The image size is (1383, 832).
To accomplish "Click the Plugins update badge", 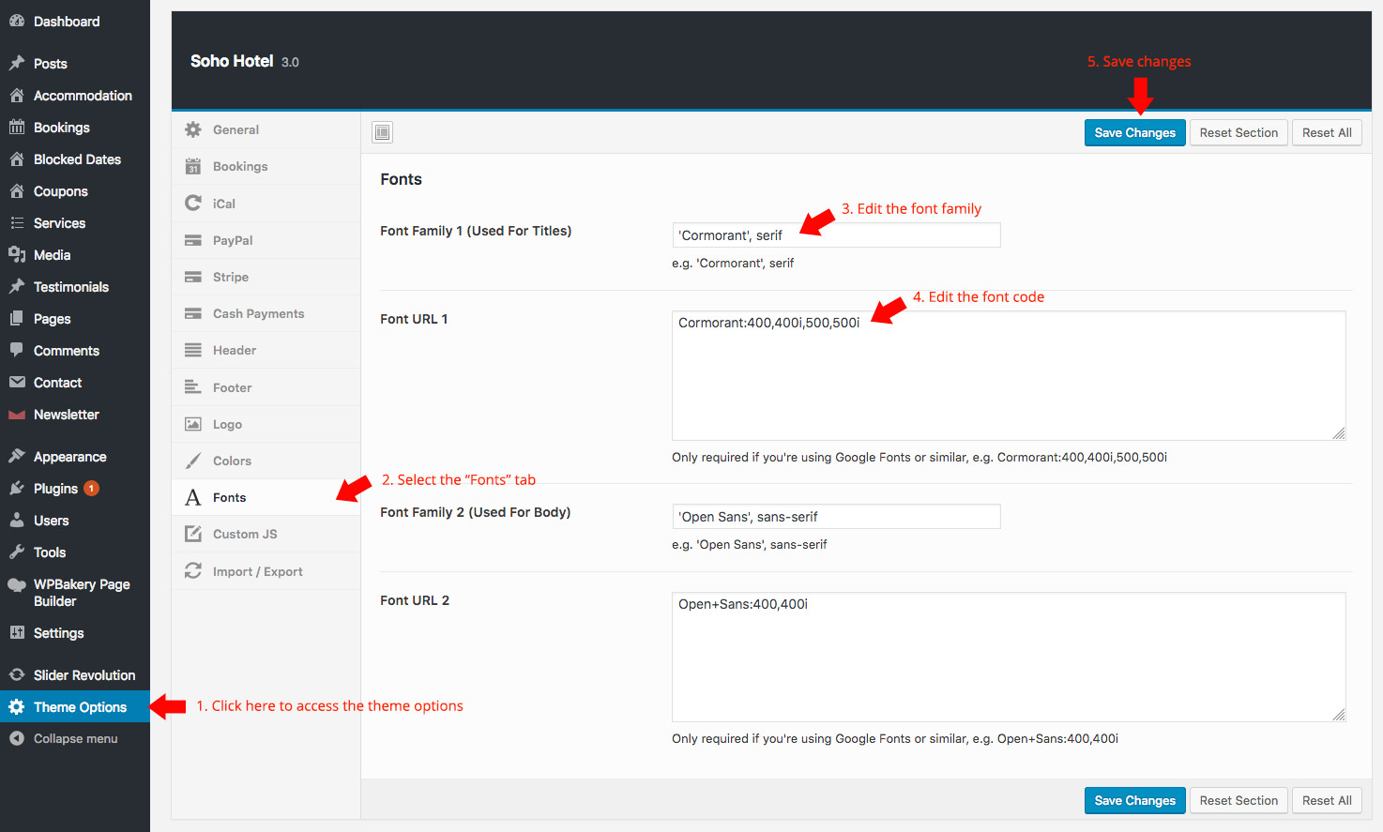I will pos(91,489).
